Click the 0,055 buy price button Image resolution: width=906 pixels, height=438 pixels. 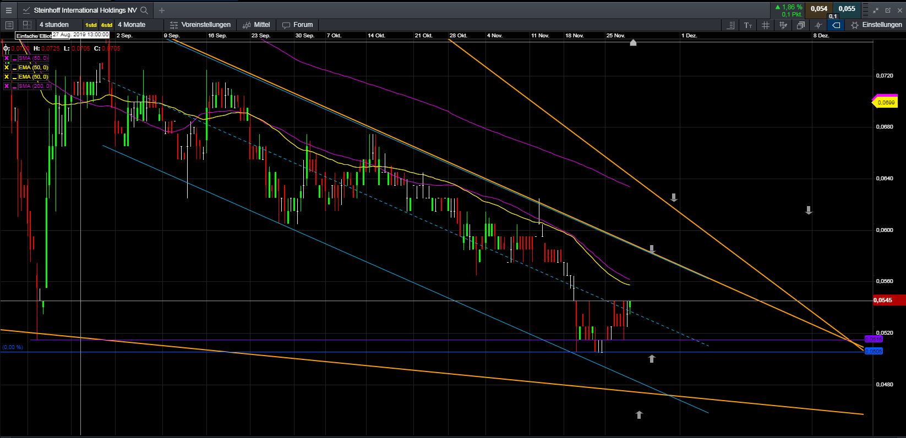coord(847,9)
